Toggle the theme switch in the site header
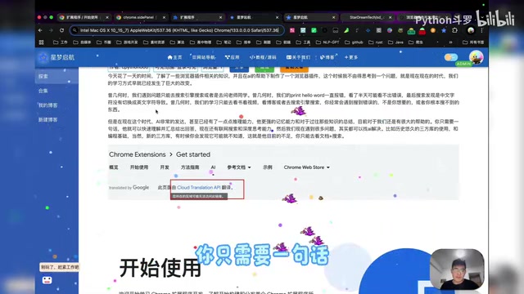Screen dimensions: 524x294 click(x=451, y=57)
